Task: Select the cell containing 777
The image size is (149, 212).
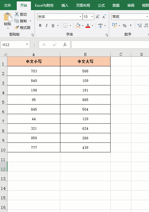Action: click(x=34, y=147)
